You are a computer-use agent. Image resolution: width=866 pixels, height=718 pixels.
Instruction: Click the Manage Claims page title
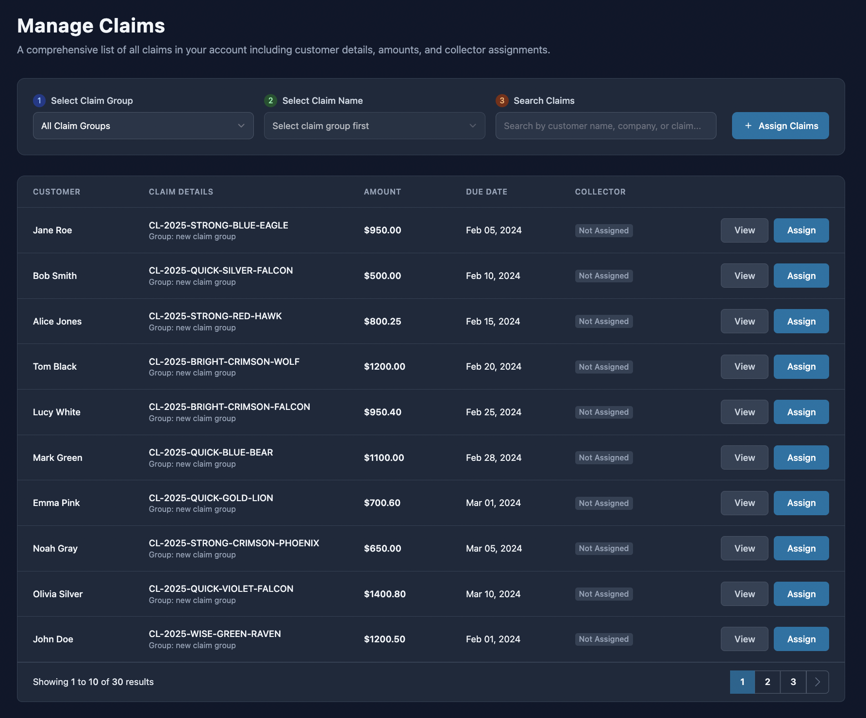(91, 25)
